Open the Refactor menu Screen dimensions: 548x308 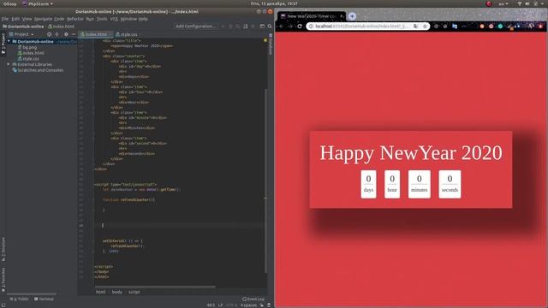[x=75, y=19]
